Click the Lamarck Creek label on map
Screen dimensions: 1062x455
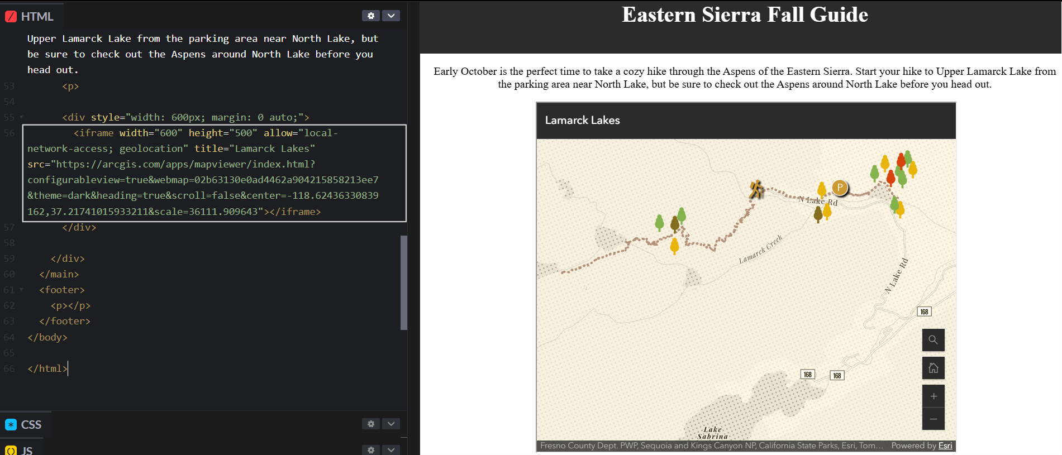pos(760,250)
